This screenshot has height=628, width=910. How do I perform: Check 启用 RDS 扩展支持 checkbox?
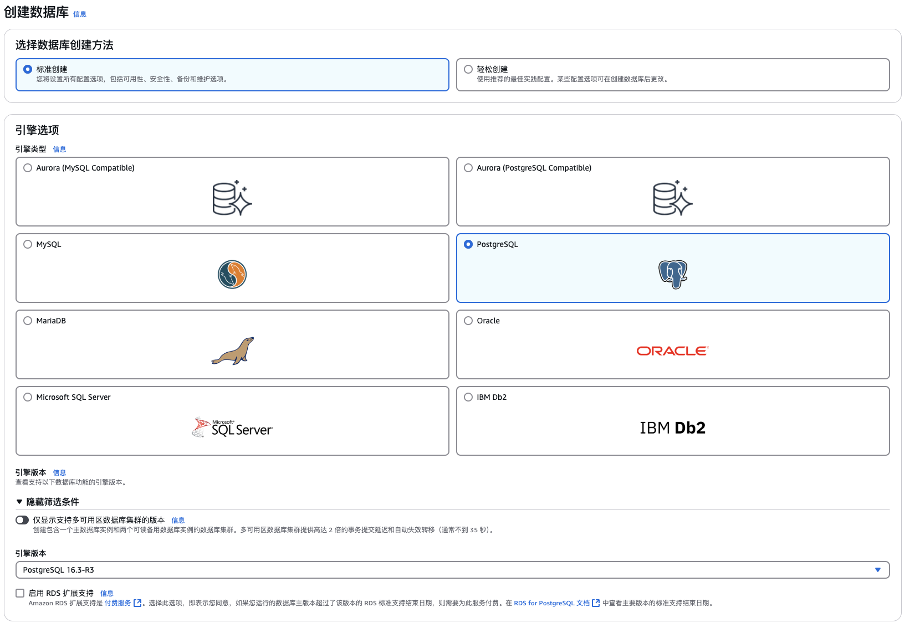20,593
